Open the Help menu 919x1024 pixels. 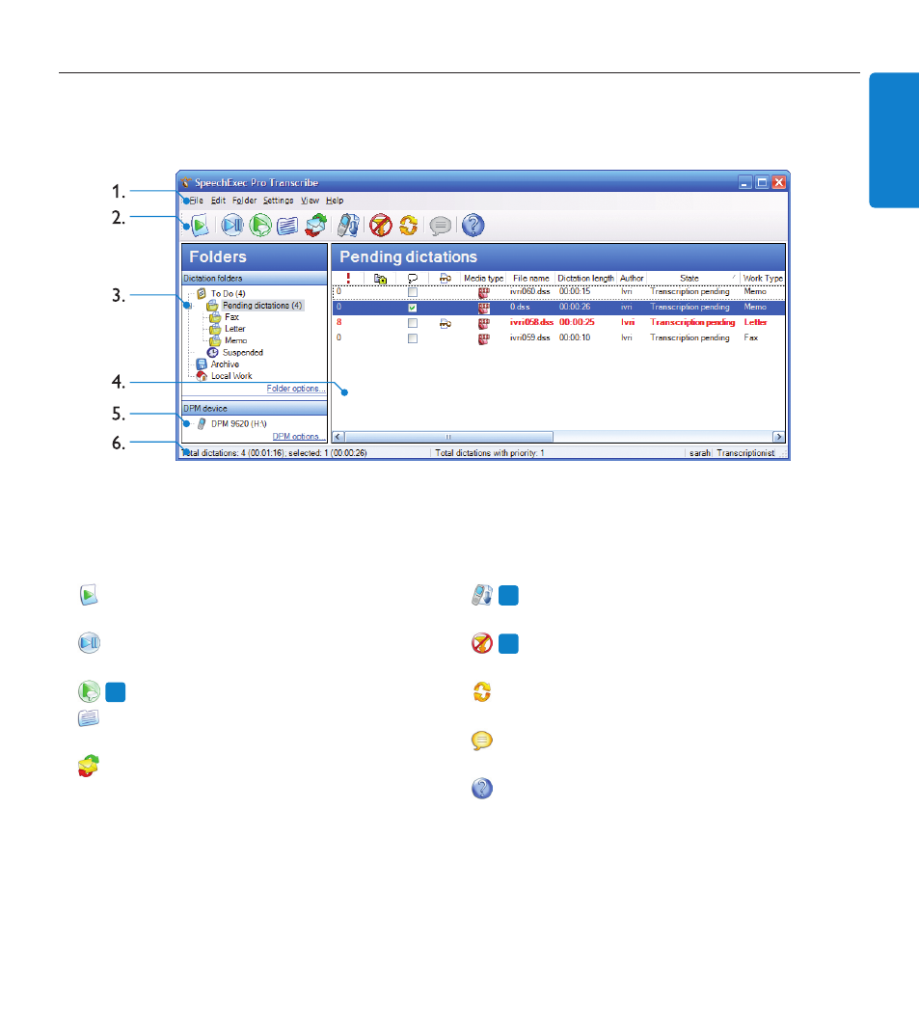point(335,201)
